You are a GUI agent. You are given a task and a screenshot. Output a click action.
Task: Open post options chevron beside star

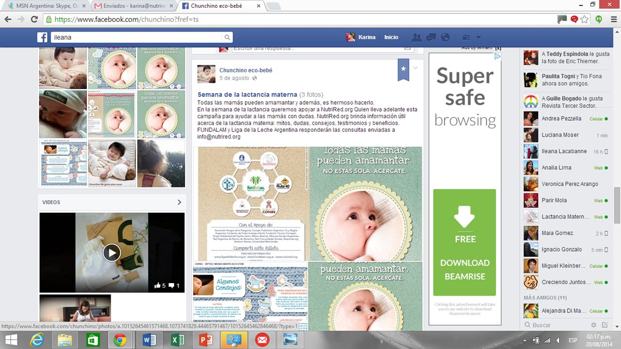tap(415, 68)
